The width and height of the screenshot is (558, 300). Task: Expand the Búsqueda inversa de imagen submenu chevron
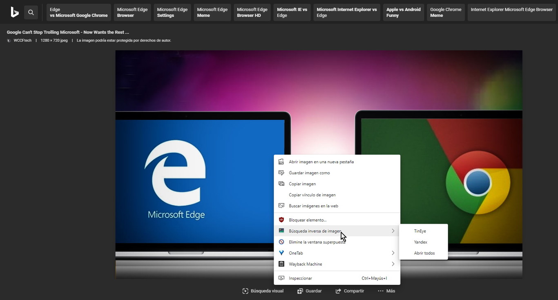(x=393, y=231)
